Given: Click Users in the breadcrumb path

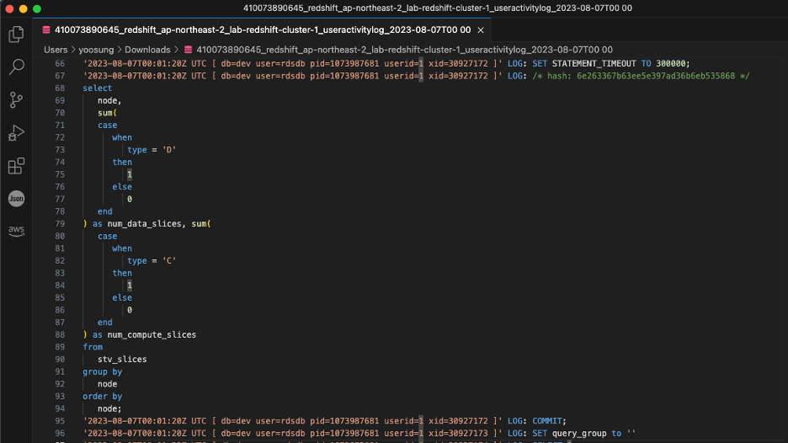Looking at the screenshot, I should pyautogui.click(x=56, y=50).
